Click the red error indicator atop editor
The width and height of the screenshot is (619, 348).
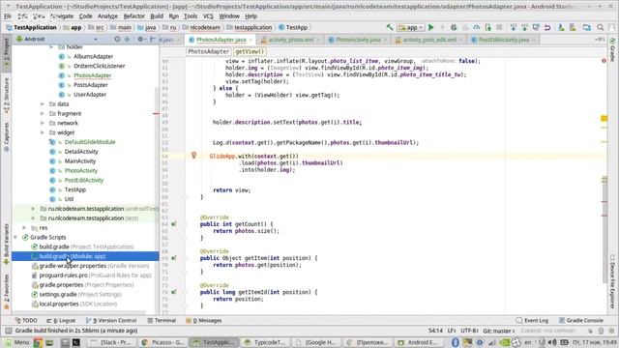(604, 61)
